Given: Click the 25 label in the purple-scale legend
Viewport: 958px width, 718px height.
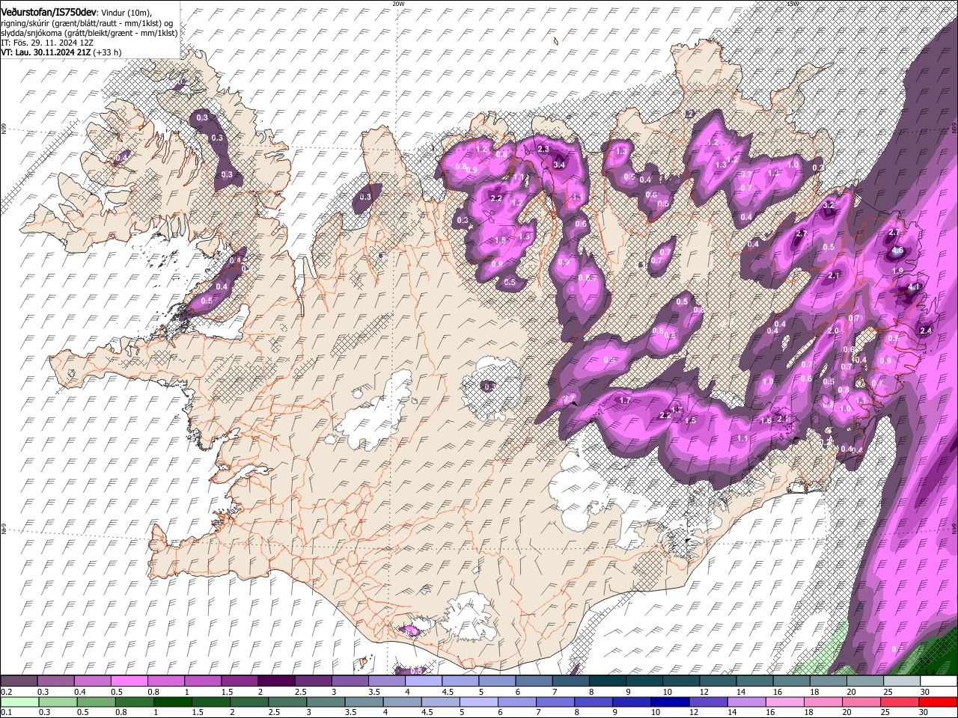Looking at the screenshot, I should pos(888,692).
